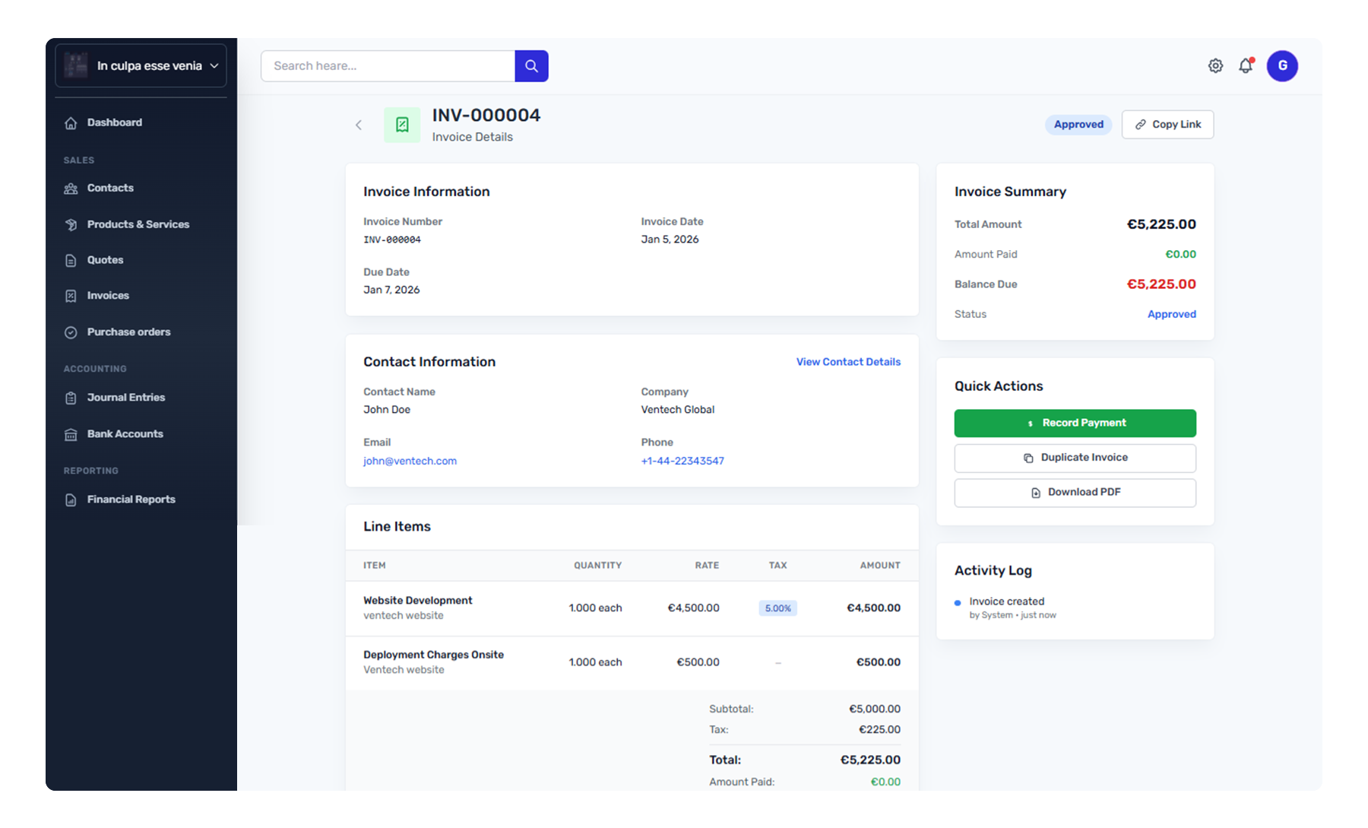Click the search magnifier button
The height and width of the screenshot is (828, 1368).
pyautogui.click(x=531, y=66)
